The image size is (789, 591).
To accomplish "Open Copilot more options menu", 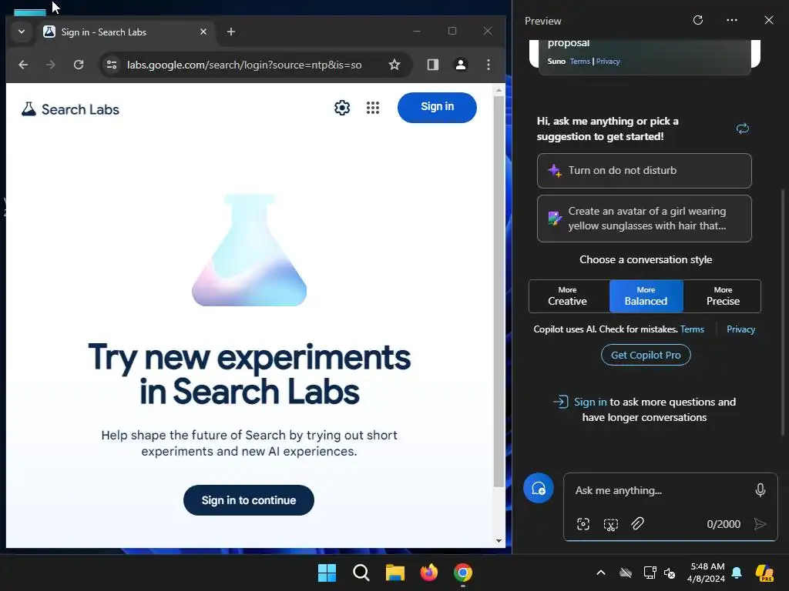I will [x=732, y=20].
